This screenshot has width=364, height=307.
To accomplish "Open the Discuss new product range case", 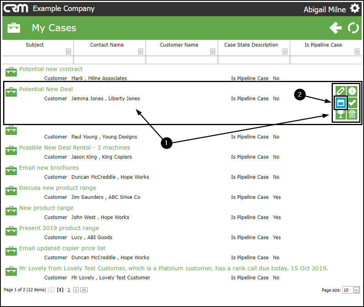I will pyautogui.click(x=58, y=188).
